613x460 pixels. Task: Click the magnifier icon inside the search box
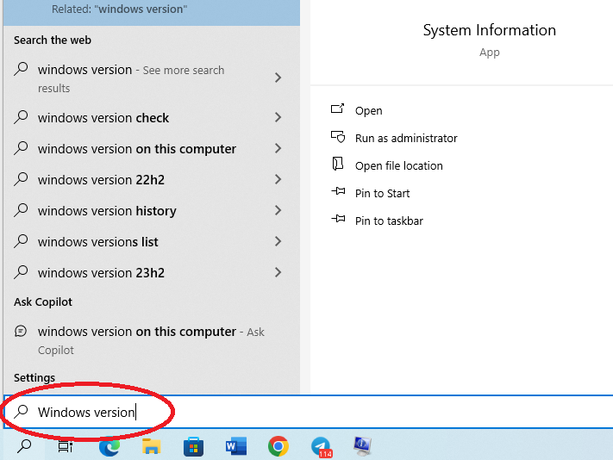(x=21, y=412)
